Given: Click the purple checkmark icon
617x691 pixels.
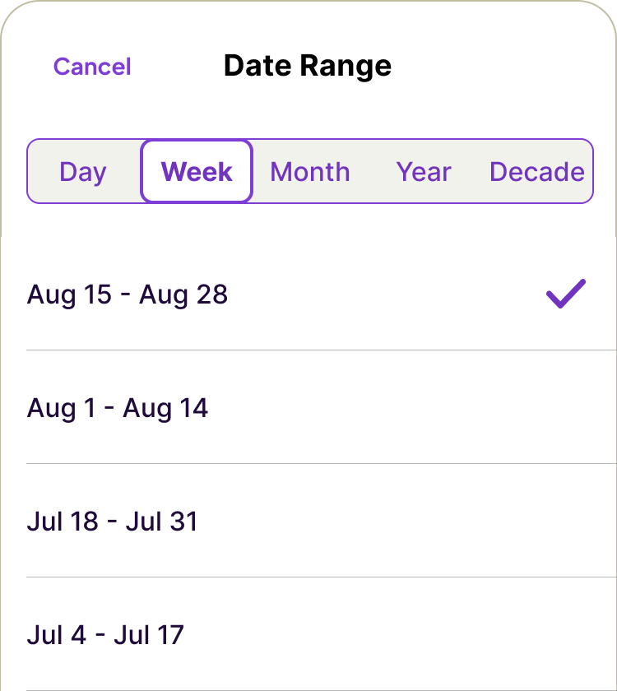Looking at the screenshot, I should [x=565, y=294].
